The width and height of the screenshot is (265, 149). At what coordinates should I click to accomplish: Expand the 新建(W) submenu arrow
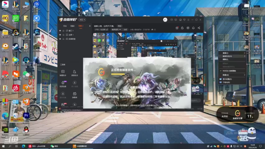pyautogui.click(x=244, y=75)
